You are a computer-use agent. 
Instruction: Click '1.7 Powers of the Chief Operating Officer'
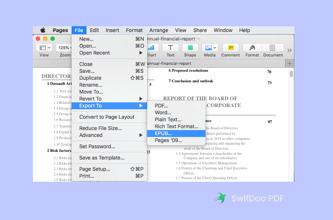(207, 178)
